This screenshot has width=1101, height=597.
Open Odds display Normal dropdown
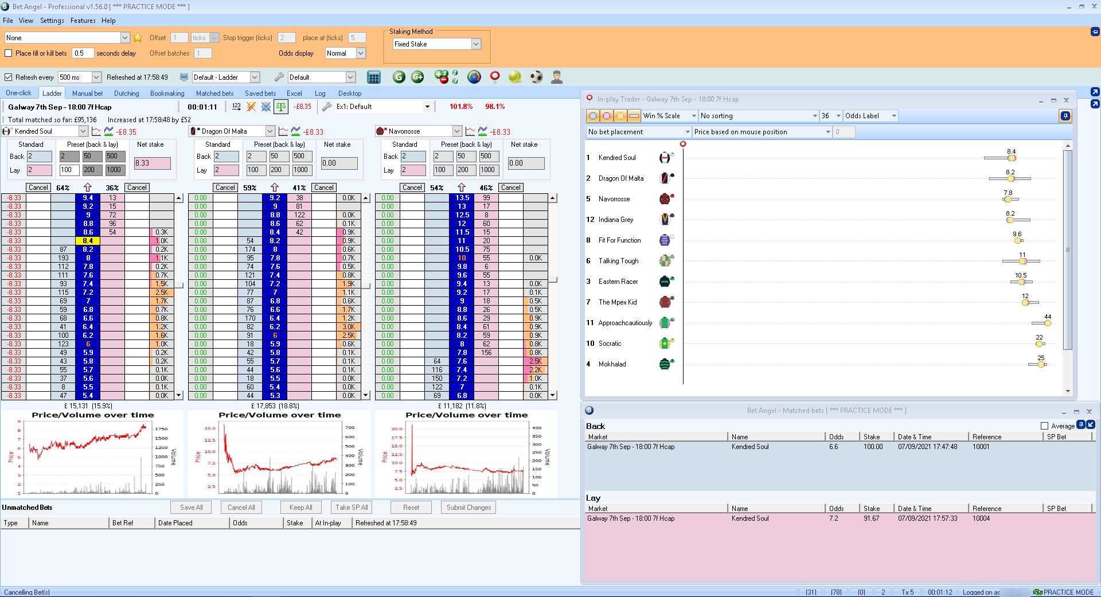point(361,53)
